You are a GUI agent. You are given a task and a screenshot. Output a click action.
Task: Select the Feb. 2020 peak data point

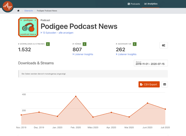pyautogui.click(x=76, y=96)
